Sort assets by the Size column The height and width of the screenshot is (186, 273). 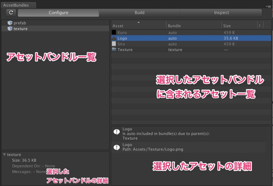[x=227, y=26]
